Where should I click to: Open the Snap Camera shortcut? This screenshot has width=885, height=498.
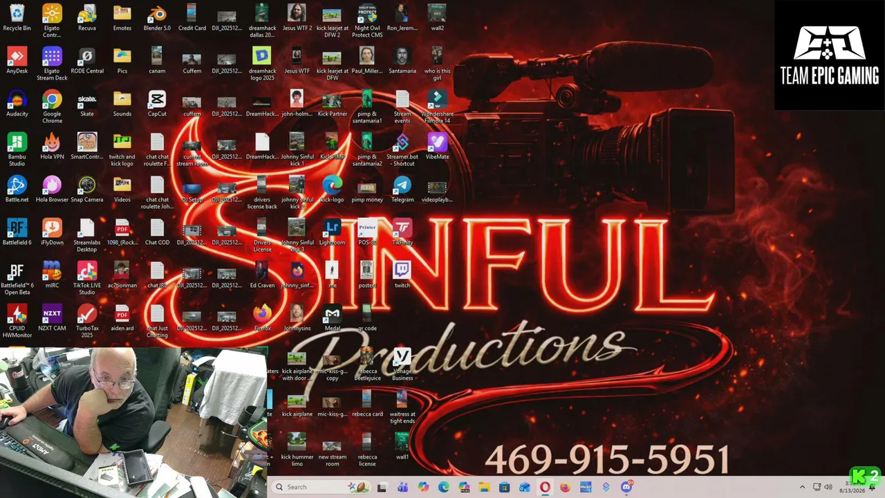click(86, 190)
